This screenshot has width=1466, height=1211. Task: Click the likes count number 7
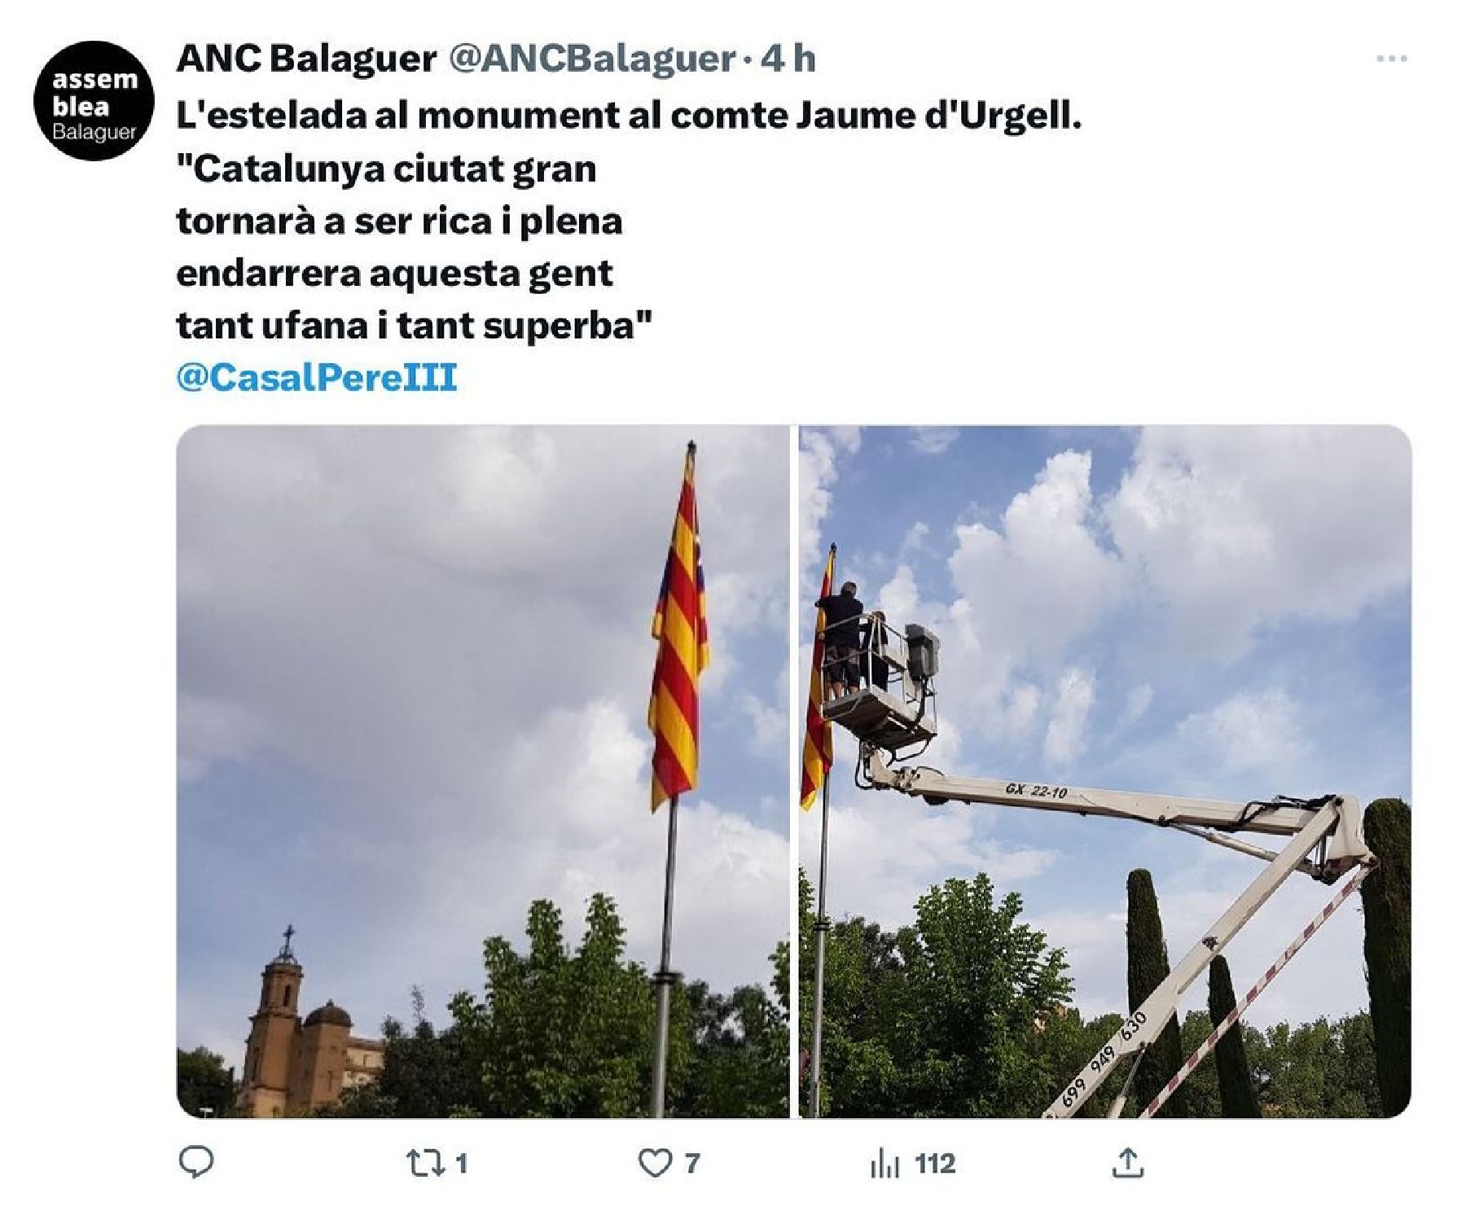pyautogui.click(x=691, y=1164)
